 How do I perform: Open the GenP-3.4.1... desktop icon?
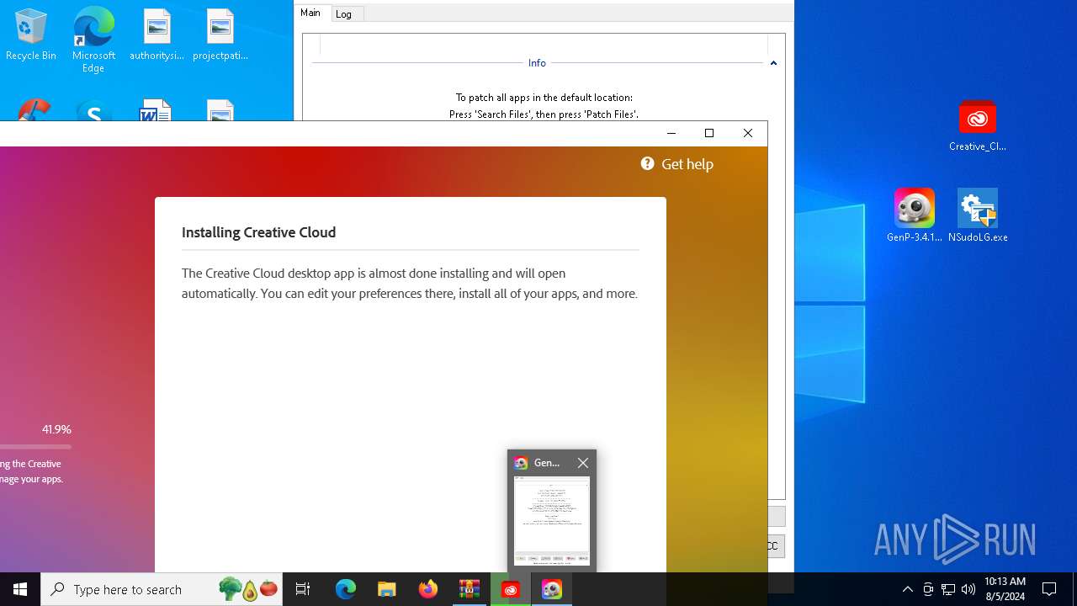tap(914, 215)
